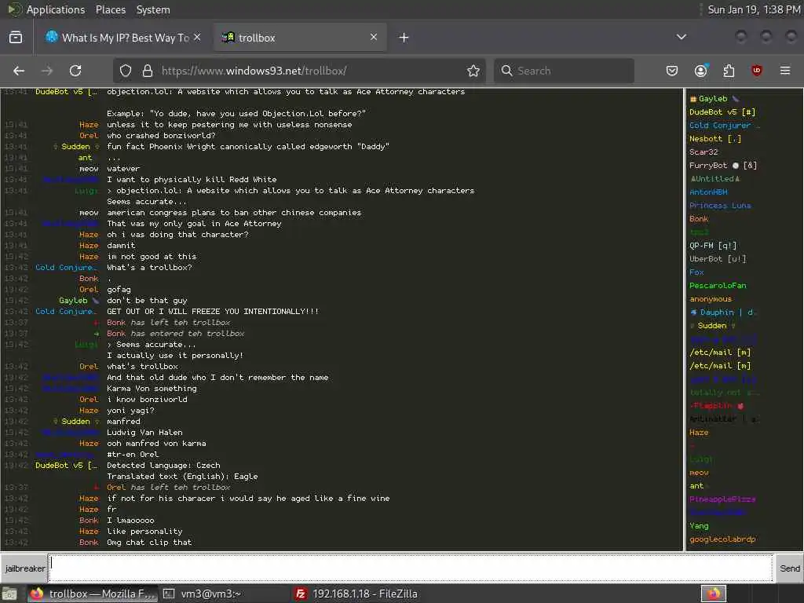Open the System menu
This screenshot has width=804, height=603.
[153, 9]
